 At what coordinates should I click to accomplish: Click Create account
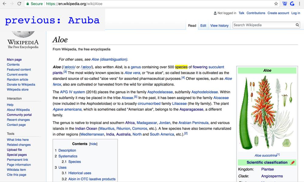click(x=278, y=13)
